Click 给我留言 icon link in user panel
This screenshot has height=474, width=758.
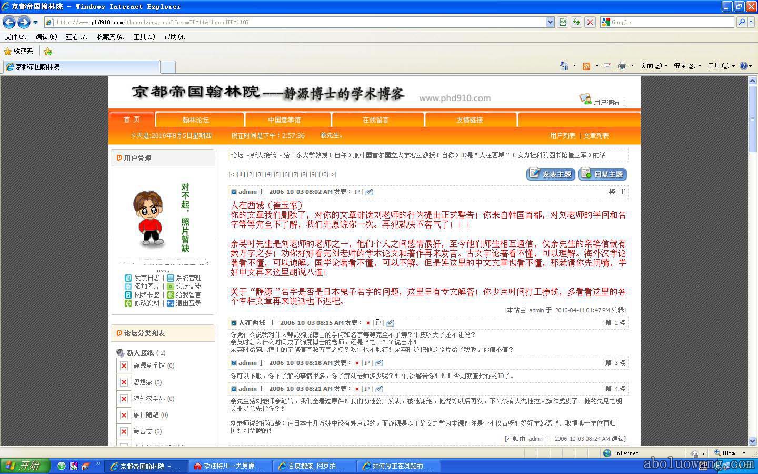tap(184, 294)
